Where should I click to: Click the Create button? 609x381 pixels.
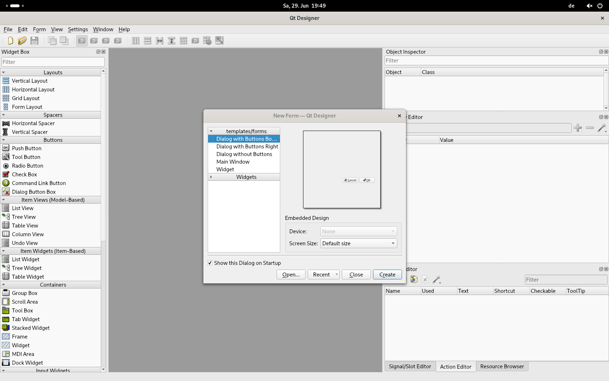coord(388,275)
